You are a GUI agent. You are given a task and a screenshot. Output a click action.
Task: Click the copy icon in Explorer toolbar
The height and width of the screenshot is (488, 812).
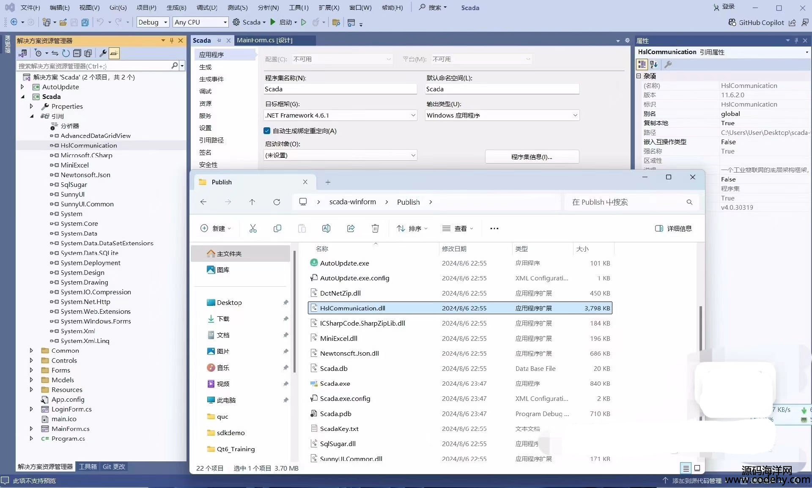click(x=277, y=228)
